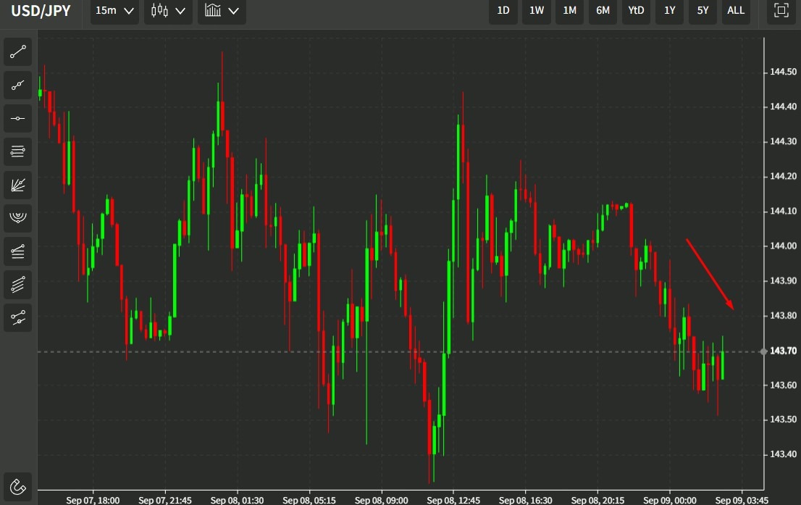
Task: Select the multi-point polyline drawing tool
Action: 18,85
